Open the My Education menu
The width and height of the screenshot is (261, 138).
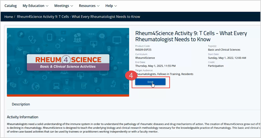(x=36, y=6)
